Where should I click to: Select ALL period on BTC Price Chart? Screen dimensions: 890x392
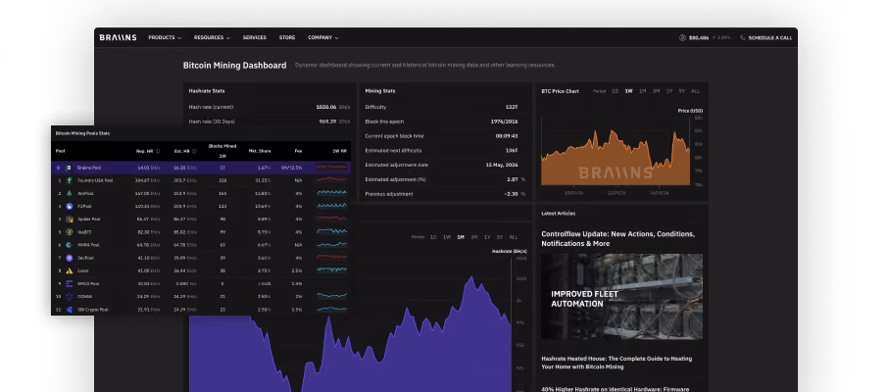695,91
